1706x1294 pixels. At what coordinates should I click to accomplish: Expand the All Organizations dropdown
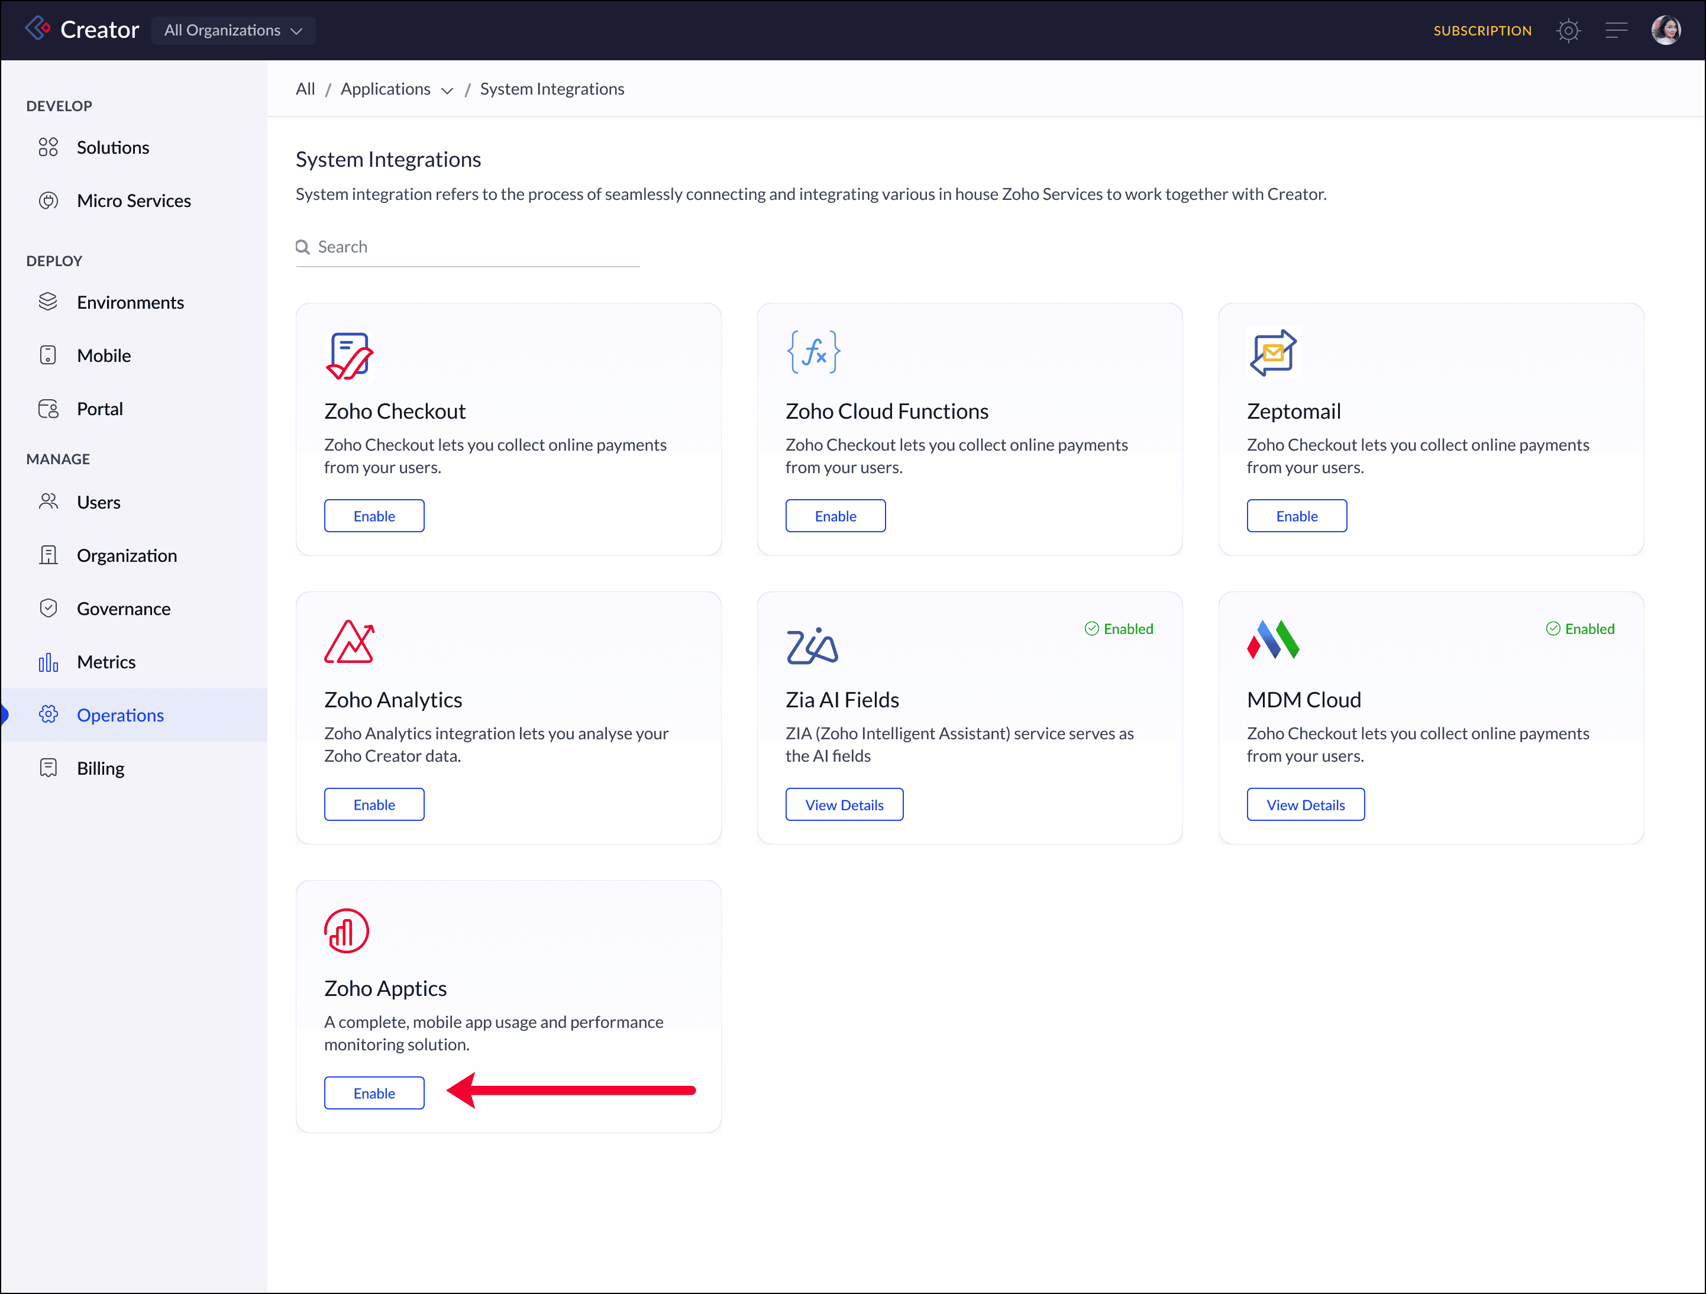(x=233, y=31)
